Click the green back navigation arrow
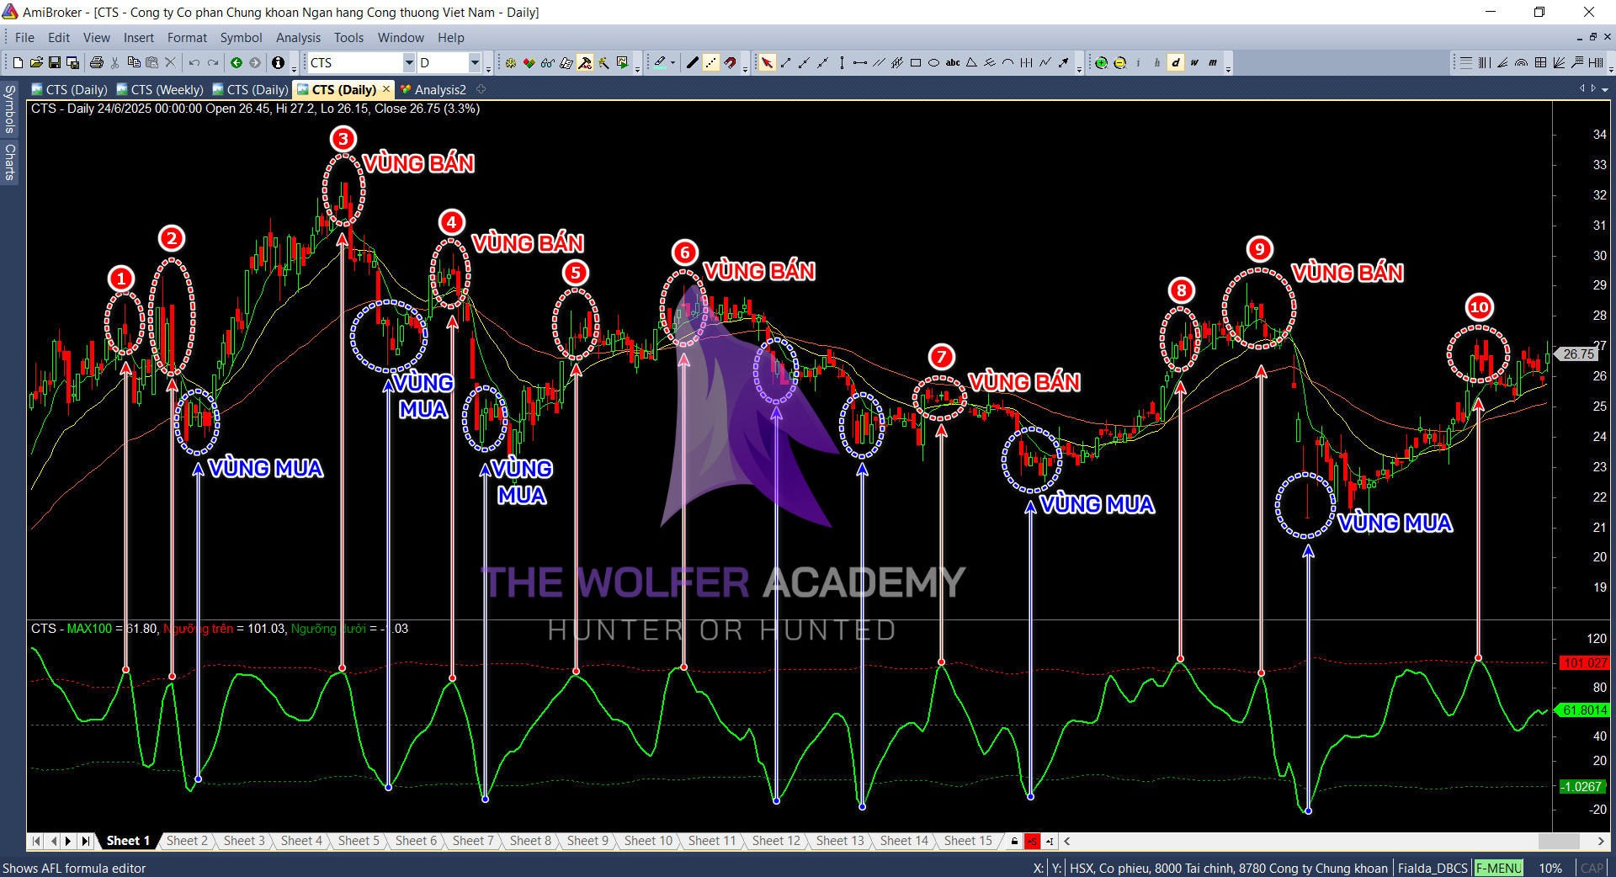This screenshot has width=1616, height=877. pyautogui.click(x=237, y=62)
